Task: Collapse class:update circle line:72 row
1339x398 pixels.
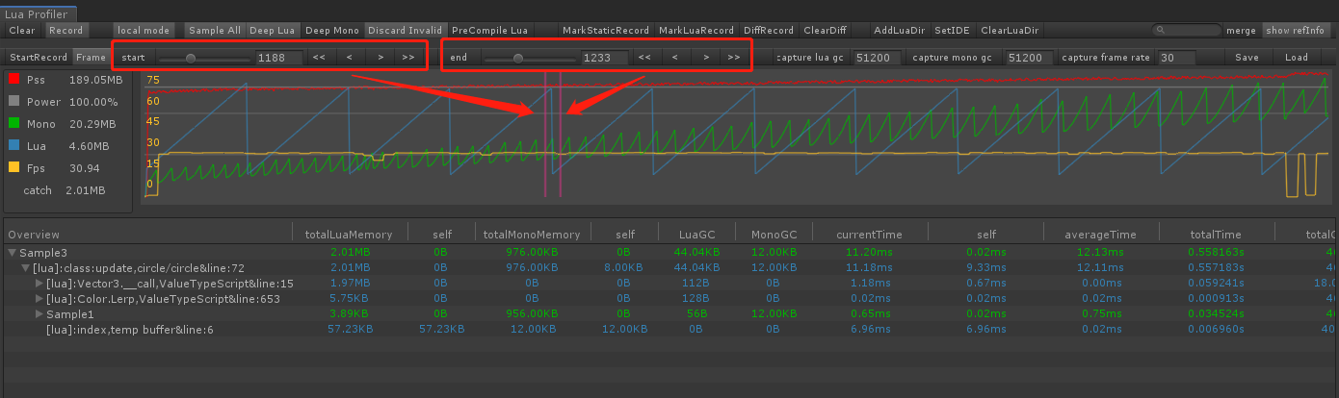Action: point(26,267)
